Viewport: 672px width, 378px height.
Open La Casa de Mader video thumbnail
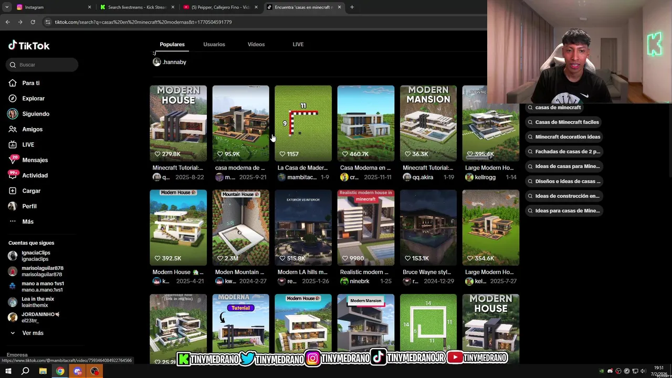point(303,123)
